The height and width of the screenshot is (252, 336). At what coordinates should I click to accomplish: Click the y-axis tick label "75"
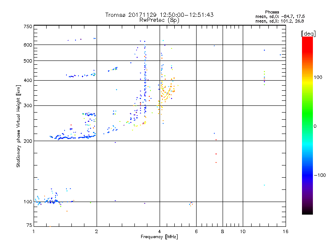(x=29, y=225)
